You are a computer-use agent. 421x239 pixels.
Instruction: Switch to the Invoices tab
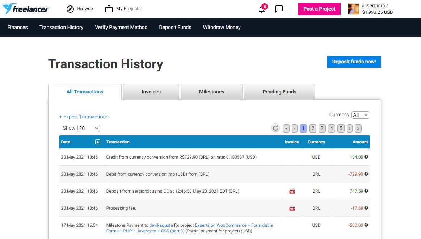[x=151, y=92]
